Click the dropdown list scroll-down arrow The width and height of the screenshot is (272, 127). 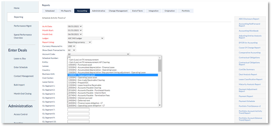(160, 105)
